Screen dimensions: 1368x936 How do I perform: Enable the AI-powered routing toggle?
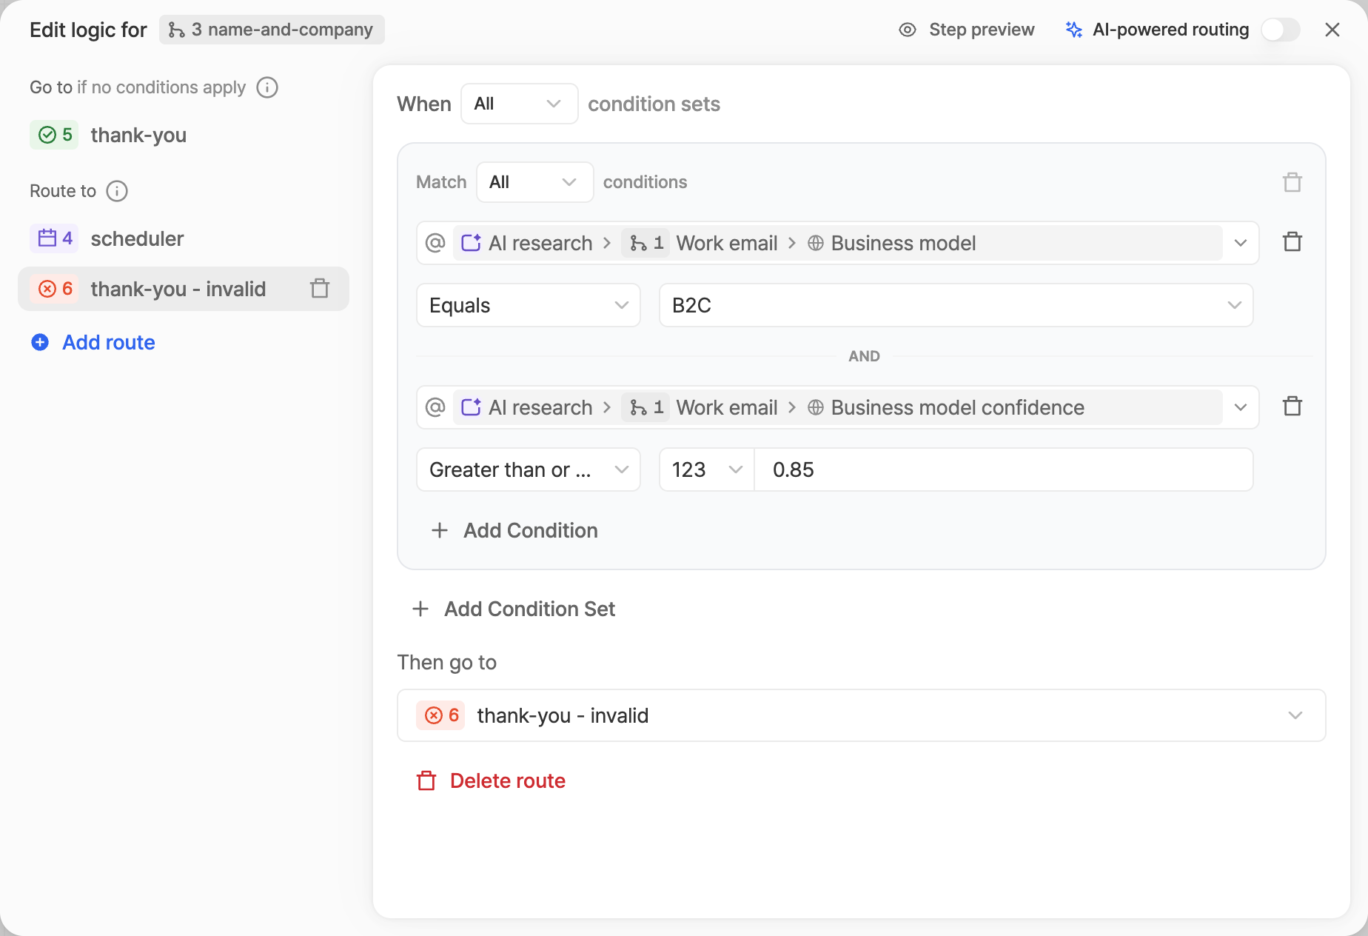click(1281, 30)
